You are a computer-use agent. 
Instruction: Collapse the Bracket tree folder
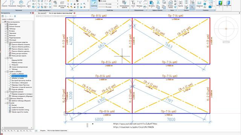pyautogui.click(x=5, y=103)
